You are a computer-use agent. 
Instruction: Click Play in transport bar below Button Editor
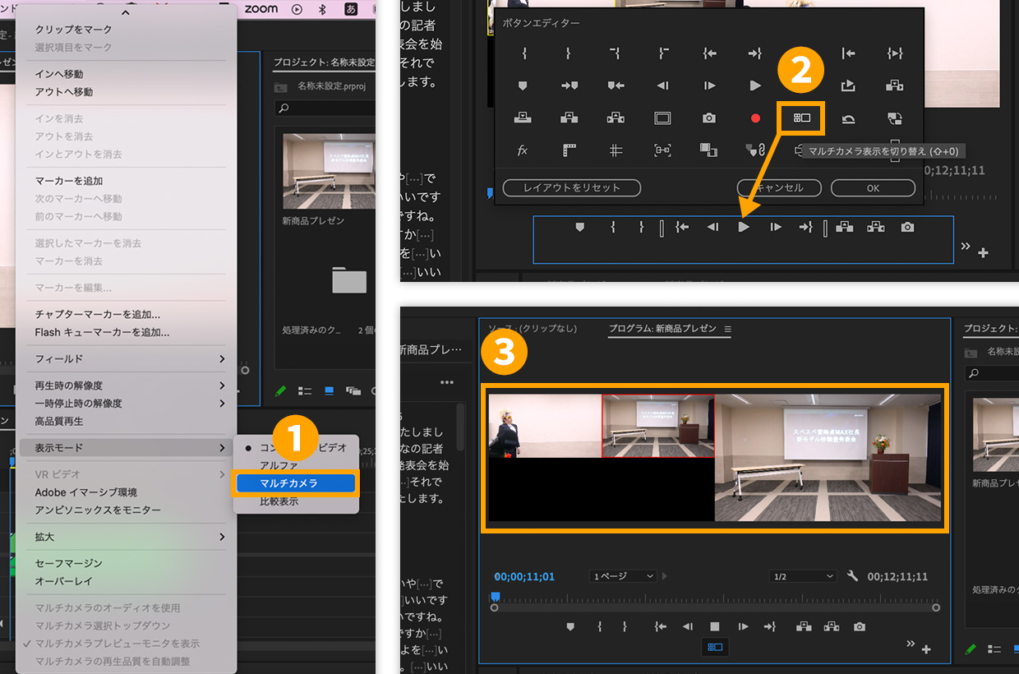point(744,227)
